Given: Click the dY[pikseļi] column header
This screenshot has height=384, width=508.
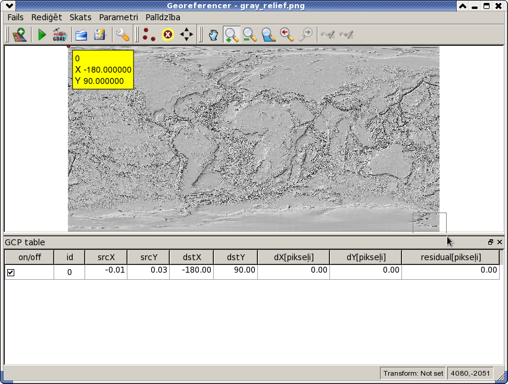Looking at the screenshot, I should click(x=366, y=257).
